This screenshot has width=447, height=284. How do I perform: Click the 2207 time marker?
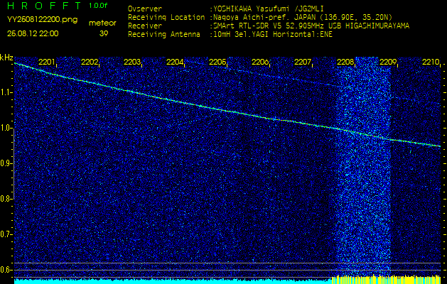coord(303,62)
